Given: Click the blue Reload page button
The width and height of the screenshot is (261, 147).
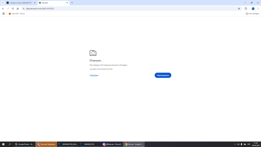Looking at the screenshot, I should tap(163, 75).
